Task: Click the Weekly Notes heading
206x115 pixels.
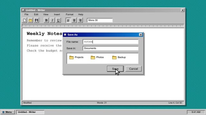Action: pos(44,34)
